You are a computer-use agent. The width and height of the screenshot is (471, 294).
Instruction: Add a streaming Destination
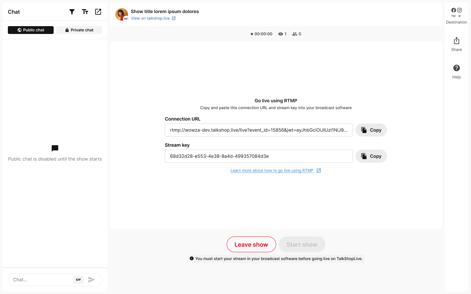pyautogui.click(x=457, y=16)
